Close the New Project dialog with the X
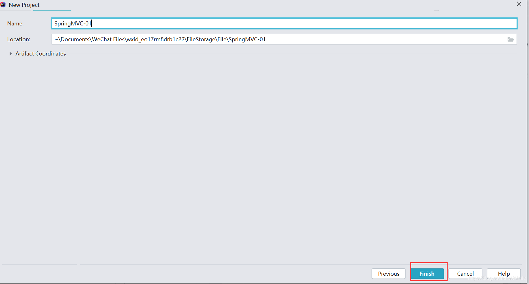529x284 pixels. 519,4
